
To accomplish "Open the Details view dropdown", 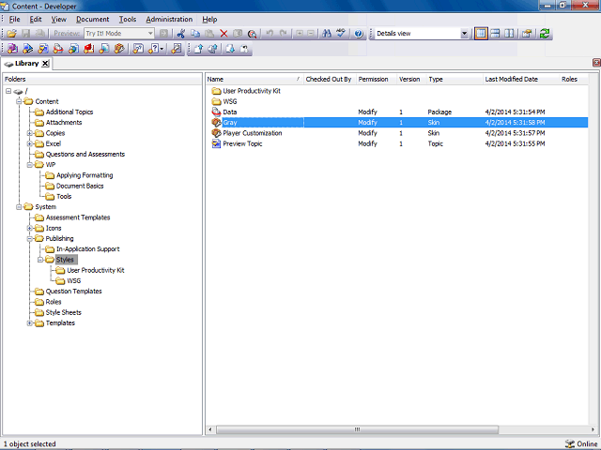I will click(464, 34).
